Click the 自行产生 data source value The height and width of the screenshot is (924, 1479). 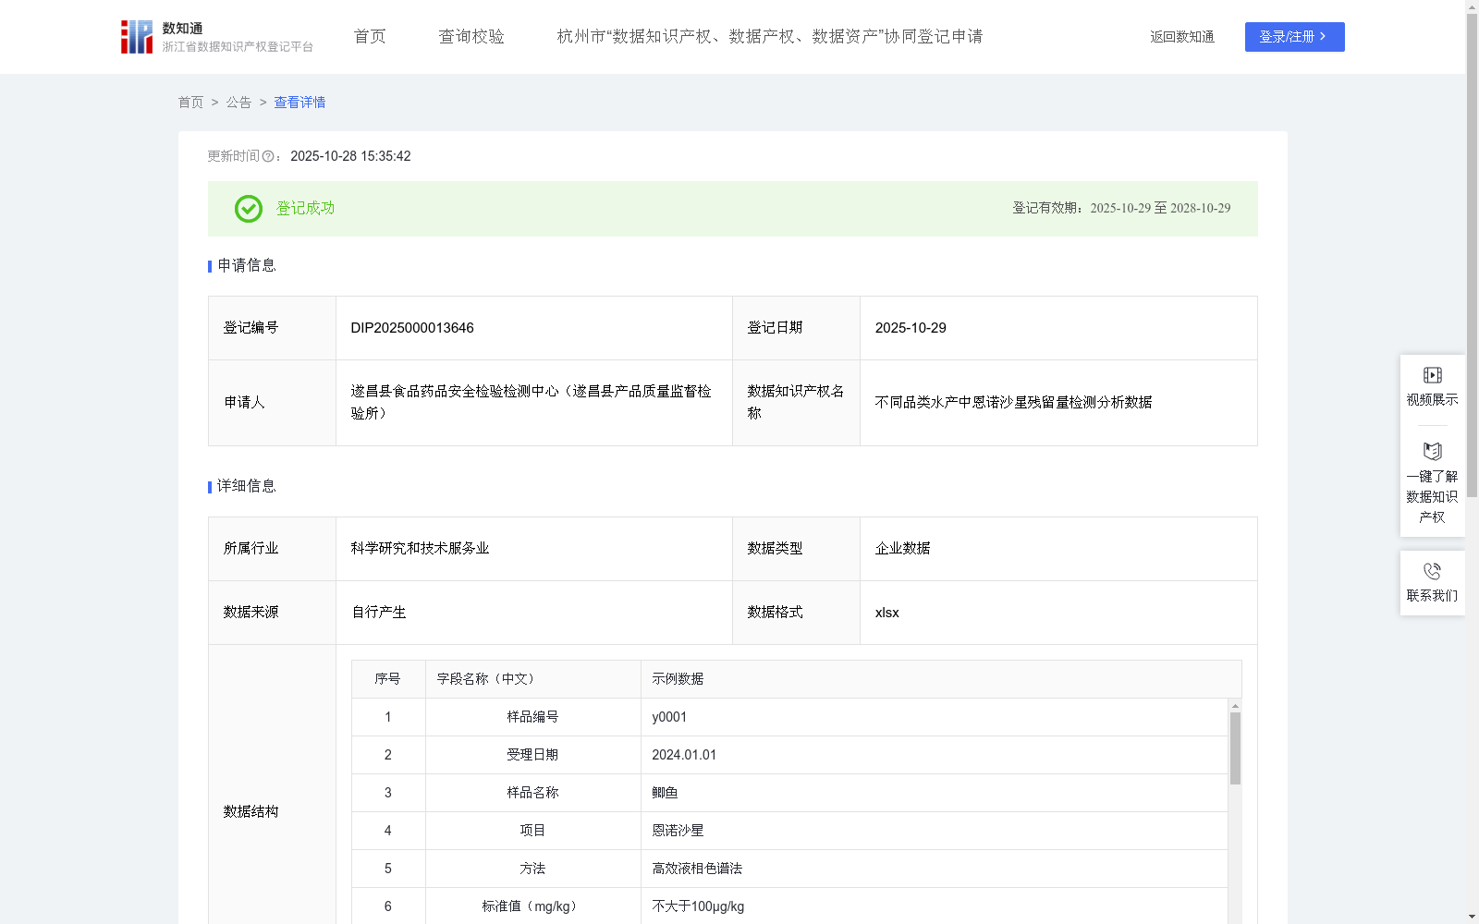[x=379, y=612]
